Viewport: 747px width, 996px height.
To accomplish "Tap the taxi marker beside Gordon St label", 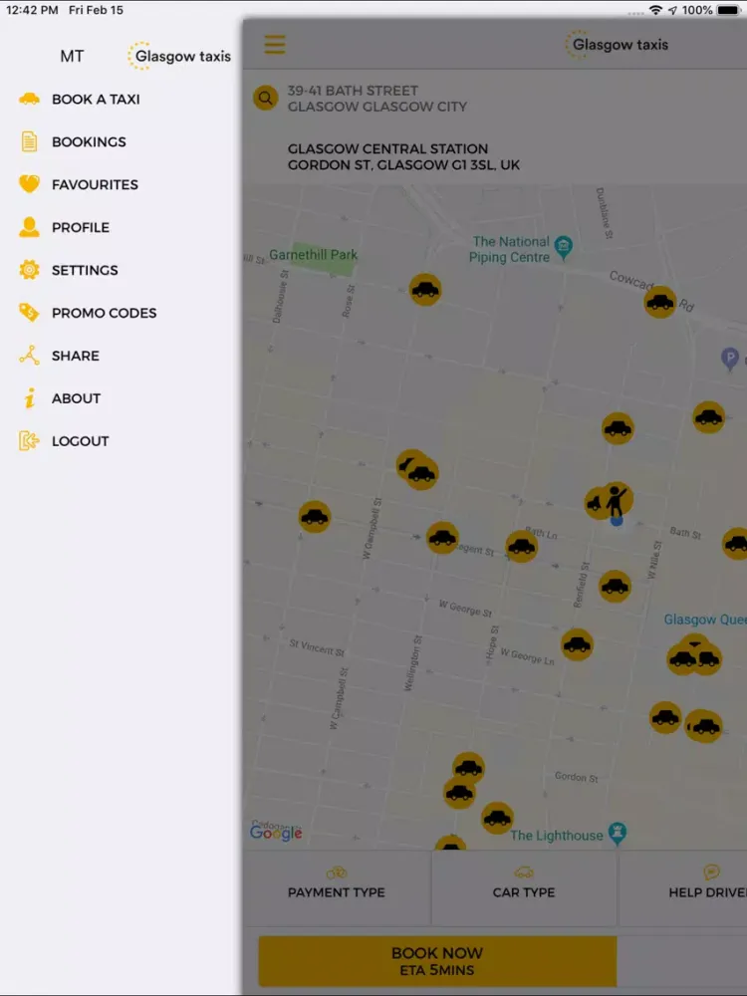I will 497,818.
